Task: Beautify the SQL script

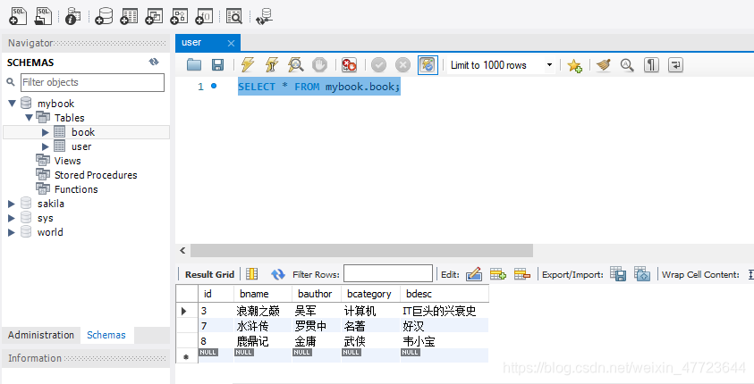Action: pos(604,65)
